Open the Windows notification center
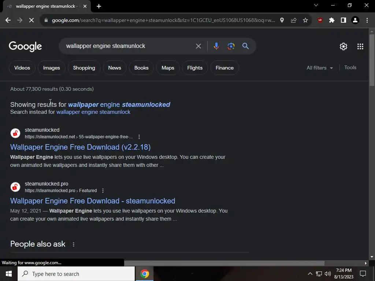This screenshot has height=281, width=375. tap(363, 274)
